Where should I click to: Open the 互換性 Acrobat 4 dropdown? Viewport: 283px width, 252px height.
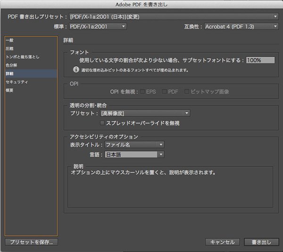(x=241, y=26)
